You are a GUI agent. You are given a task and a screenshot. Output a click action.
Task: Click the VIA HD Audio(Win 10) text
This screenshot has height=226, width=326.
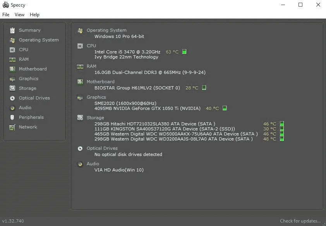(x=119, y=170)
